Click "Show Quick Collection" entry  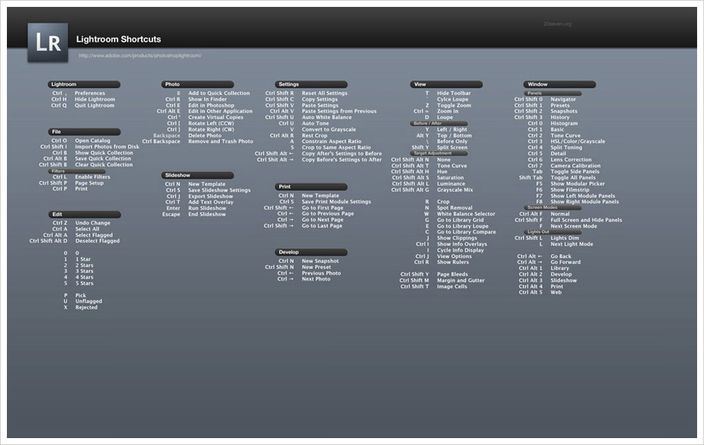pos(104,153)
